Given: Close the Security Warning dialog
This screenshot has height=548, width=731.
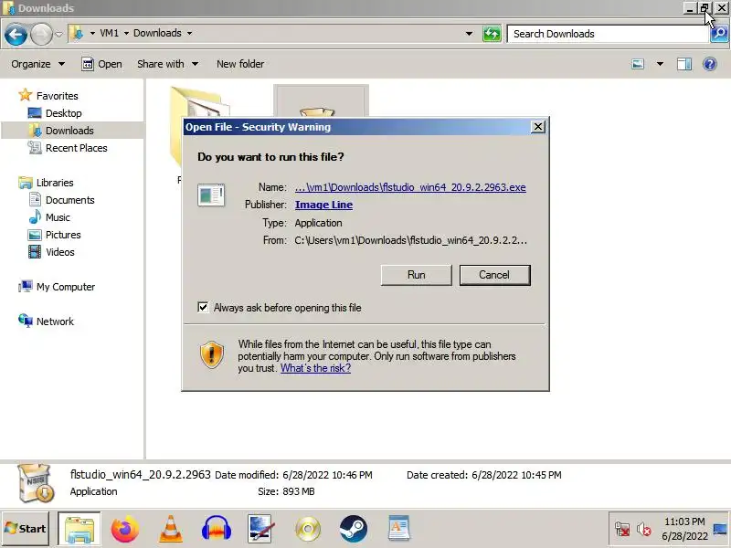Looking at the screenshot, I should pyautogui.click(x=537, y=127).
